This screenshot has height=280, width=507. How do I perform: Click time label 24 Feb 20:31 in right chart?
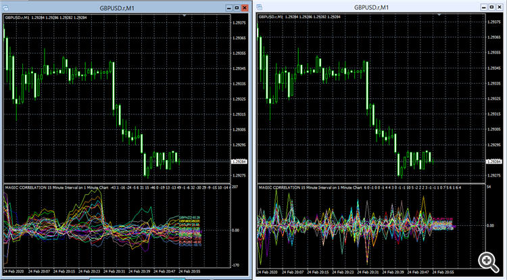[368, 272]
